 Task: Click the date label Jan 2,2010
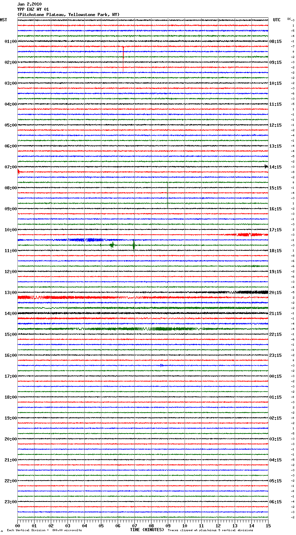pyautogui.click(x=29, y=4)
